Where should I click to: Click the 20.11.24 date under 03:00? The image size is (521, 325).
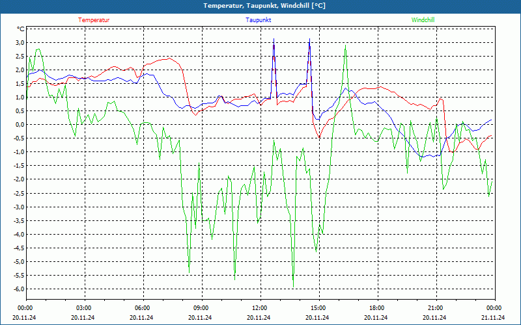(83, 317)
